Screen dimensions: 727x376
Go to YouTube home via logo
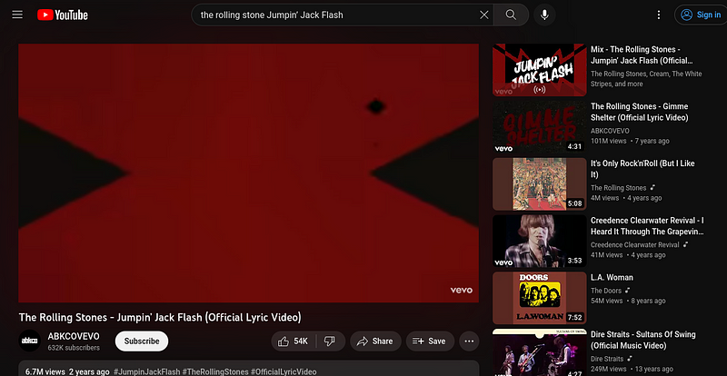point(63,15)
